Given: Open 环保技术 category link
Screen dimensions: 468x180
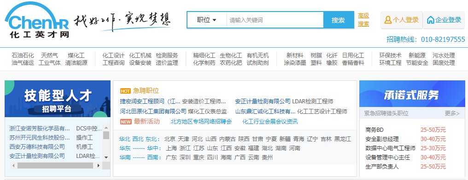Looking at the screenshot, I should click(x=391, y=56).
